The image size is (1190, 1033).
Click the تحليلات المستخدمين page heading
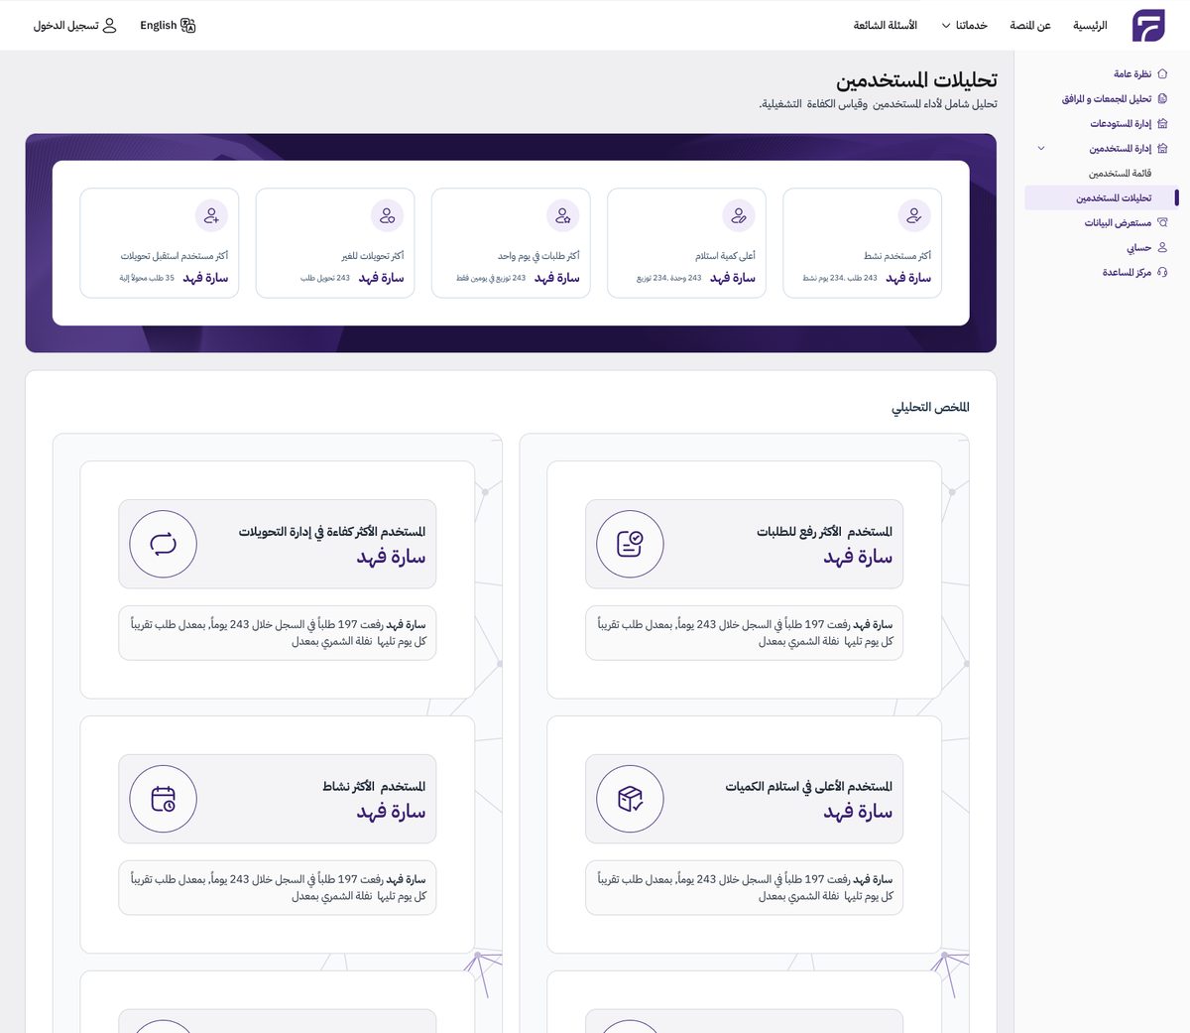917,80
